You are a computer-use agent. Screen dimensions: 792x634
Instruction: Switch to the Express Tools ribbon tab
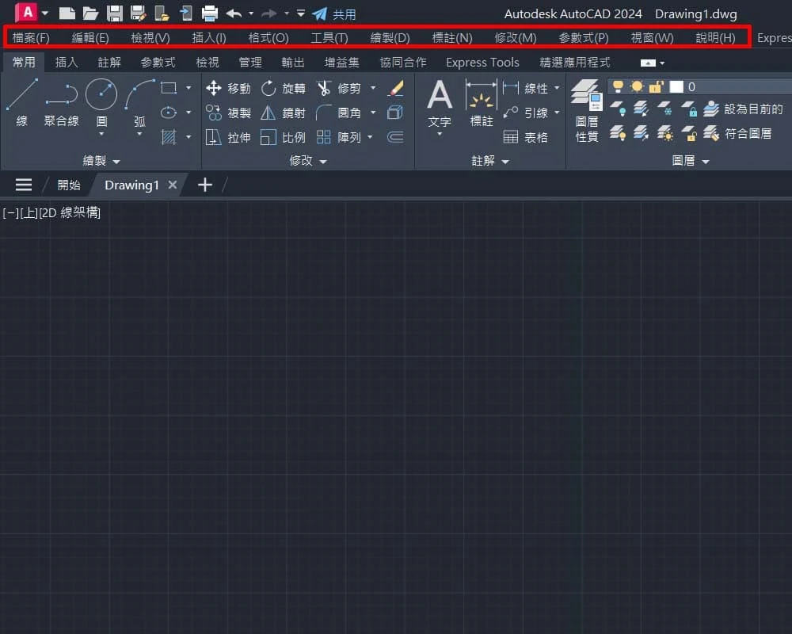482,62
